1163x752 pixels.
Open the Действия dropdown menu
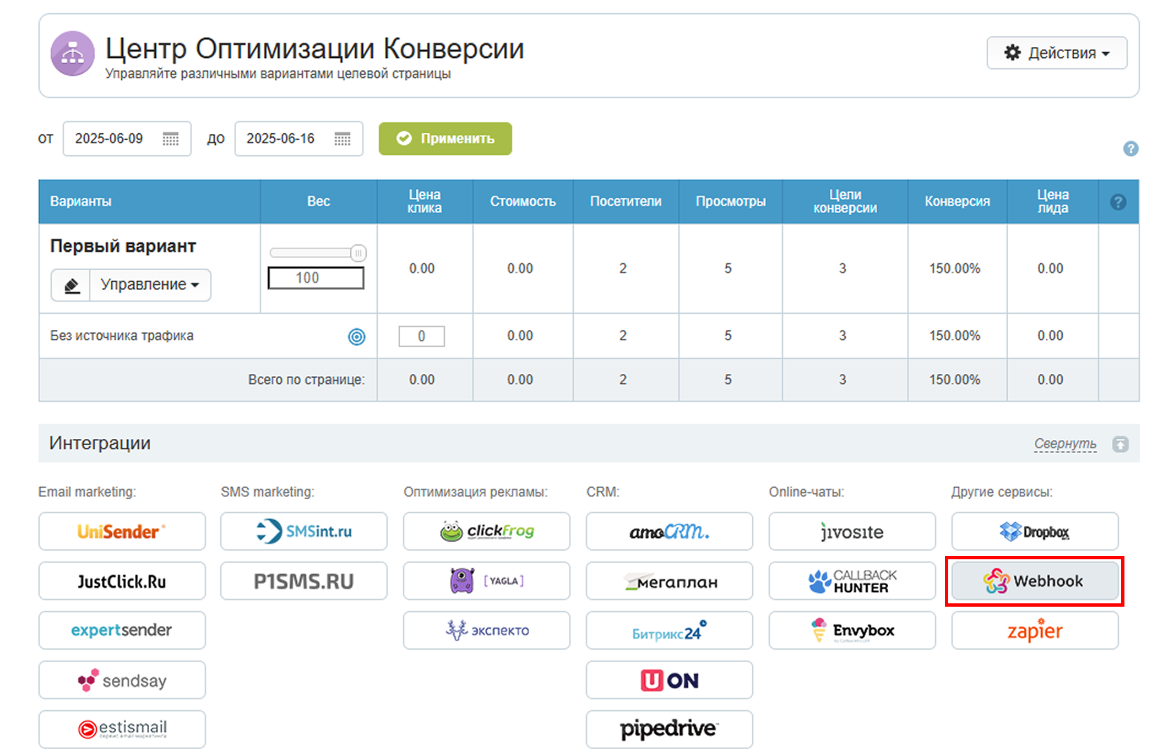click(1056, 53)
